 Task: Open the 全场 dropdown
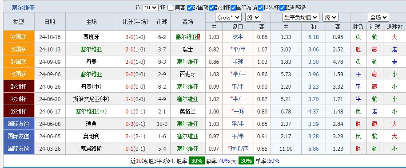pyautogui.click(x=378, y=18)
